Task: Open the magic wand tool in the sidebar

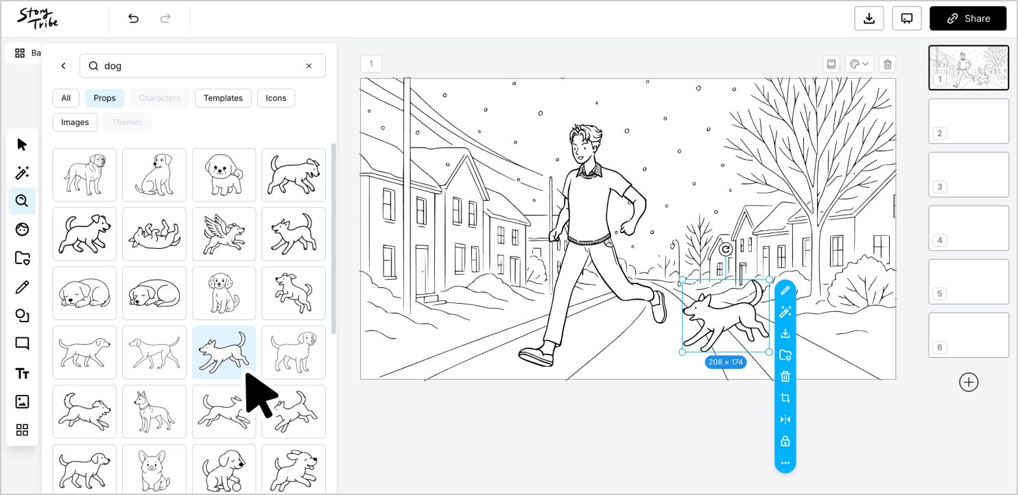Action: click(x=22, y=173)
